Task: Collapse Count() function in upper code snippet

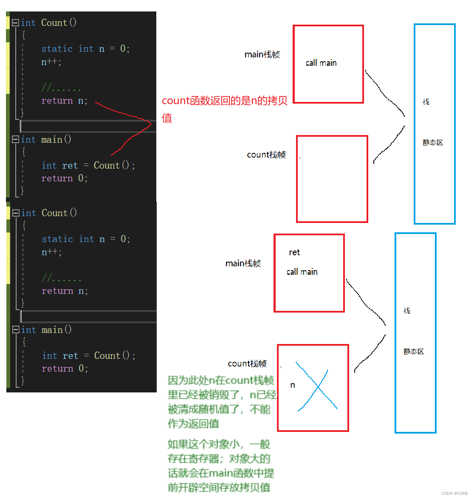Action: (15, 23)
